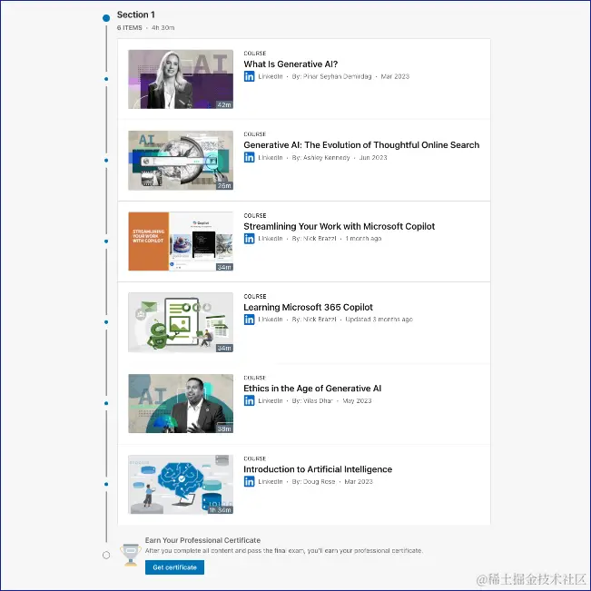Screen dimensions: 591x591
Task: Click the 1h 34m duration badge
Action: (x=221, y=510)
